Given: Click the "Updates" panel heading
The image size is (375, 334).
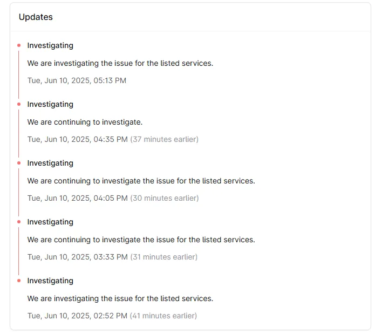Looking at the screenshot, I should point(36,17).
